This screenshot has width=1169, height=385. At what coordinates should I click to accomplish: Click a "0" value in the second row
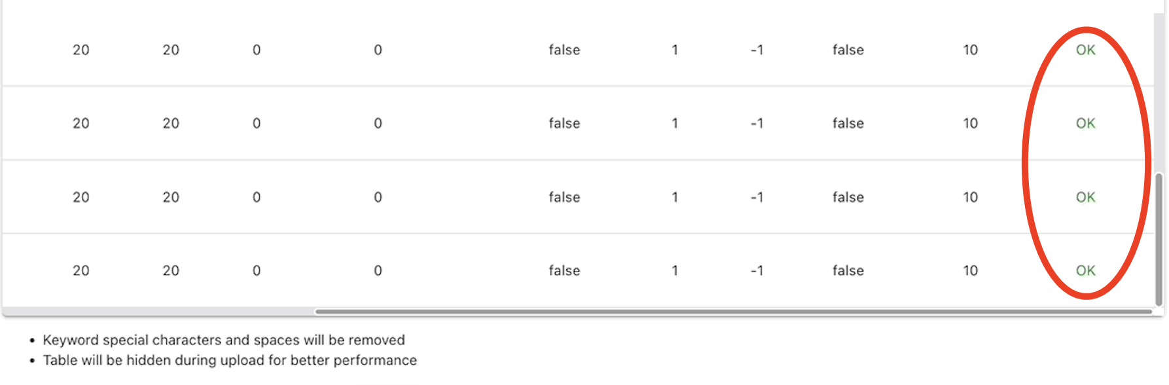pos(256,123)
